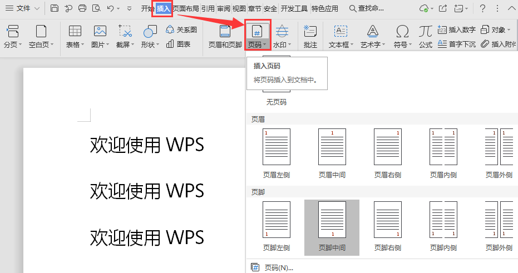
Task: Expand the 表格 dropdown arrow
Action: click(x=82, y=44)
